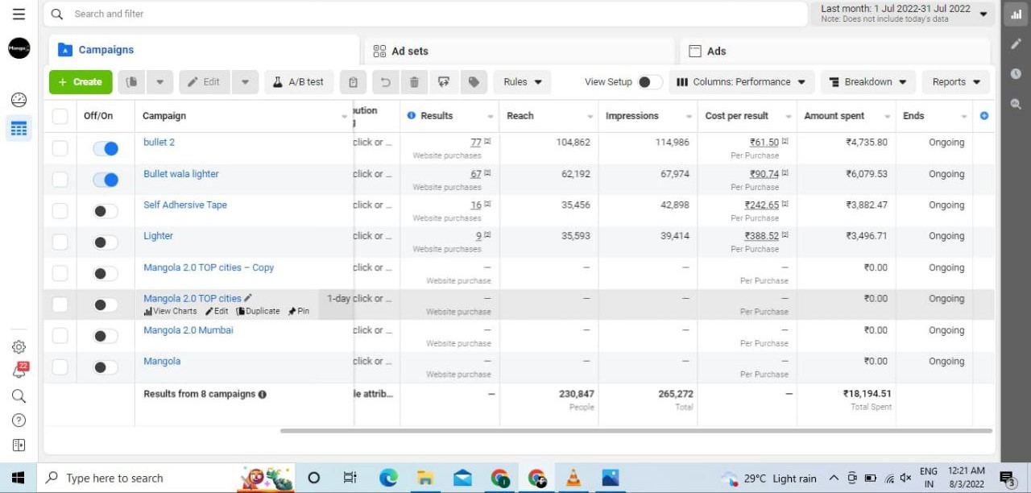Image resolution: width=1031 pixels, height=493 pixels.
Task: Open the tags icon in the toolbar
Action: tap(474, 81)
